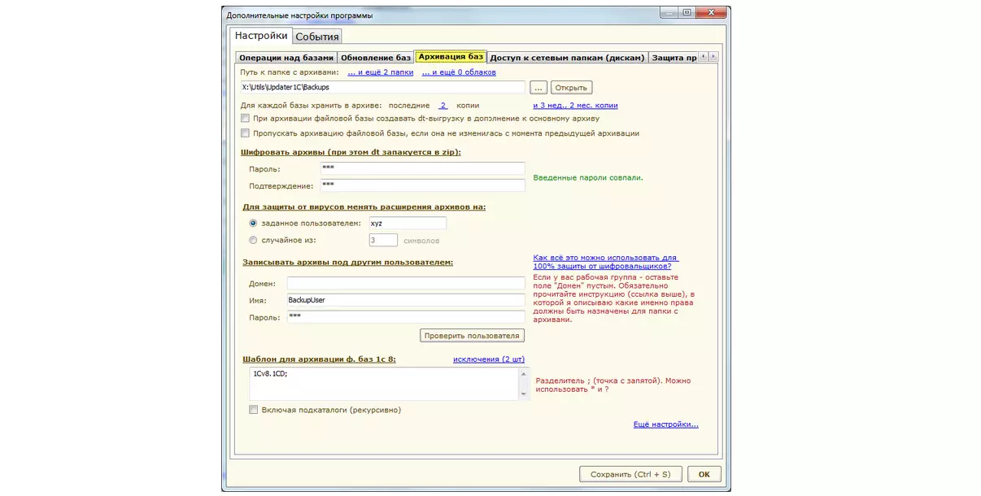981x496 pixels.
Task: Click the user Пароль field below Имя
Action: (406, 317)
